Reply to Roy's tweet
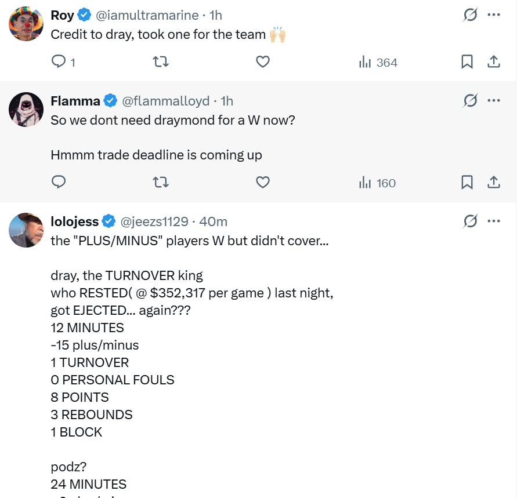The height and width of the screenshot is (498, 517). (59, 62)
